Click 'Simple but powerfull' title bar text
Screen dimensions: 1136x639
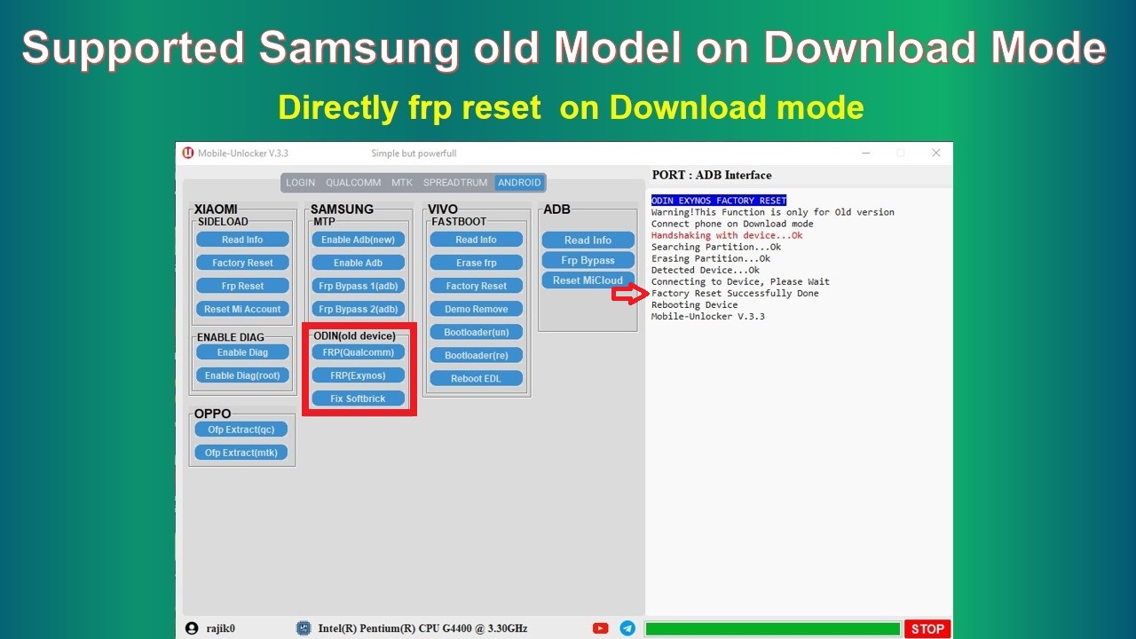click(414, 153)
